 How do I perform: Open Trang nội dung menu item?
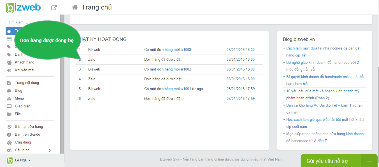point(27,83)
